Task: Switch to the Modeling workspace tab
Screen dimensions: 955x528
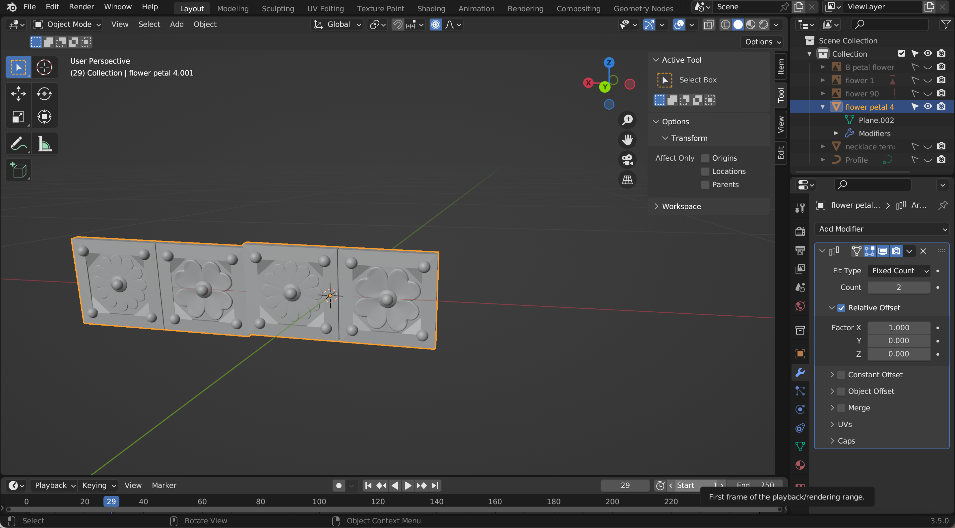Action: [233, 8]
